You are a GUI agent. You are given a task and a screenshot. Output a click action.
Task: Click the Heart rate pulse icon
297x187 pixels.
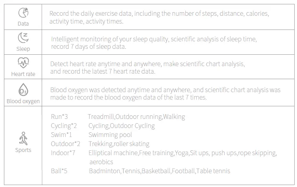pyautogui.click(x=23, y=63)
